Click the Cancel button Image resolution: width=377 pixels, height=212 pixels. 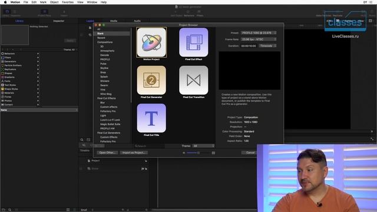click(x=250, y=153)
